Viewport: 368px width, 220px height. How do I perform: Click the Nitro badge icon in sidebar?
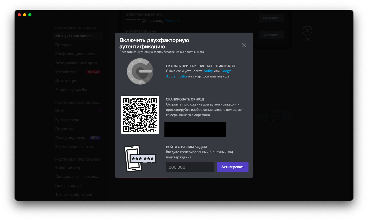(x=99, y=111)
